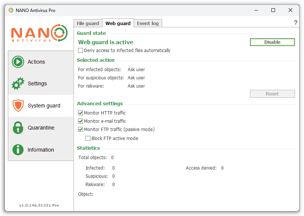Select the Web guard tab
The image size is (304, 216).
(x=118, y=23)
